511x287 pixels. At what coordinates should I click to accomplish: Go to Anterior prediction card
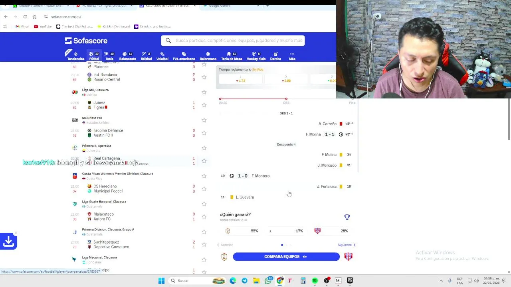[x=225, y=245]
